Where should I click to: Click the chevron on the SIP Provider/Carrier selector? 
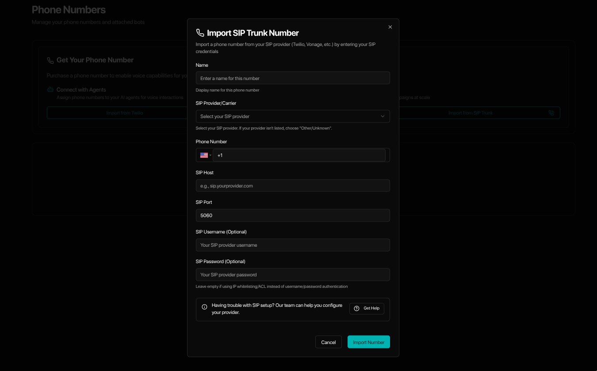(383, 116)
